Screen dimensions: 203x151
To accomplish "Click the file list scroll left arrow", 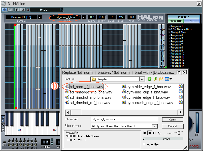I will pyautogui.click(x=68, y=112).
